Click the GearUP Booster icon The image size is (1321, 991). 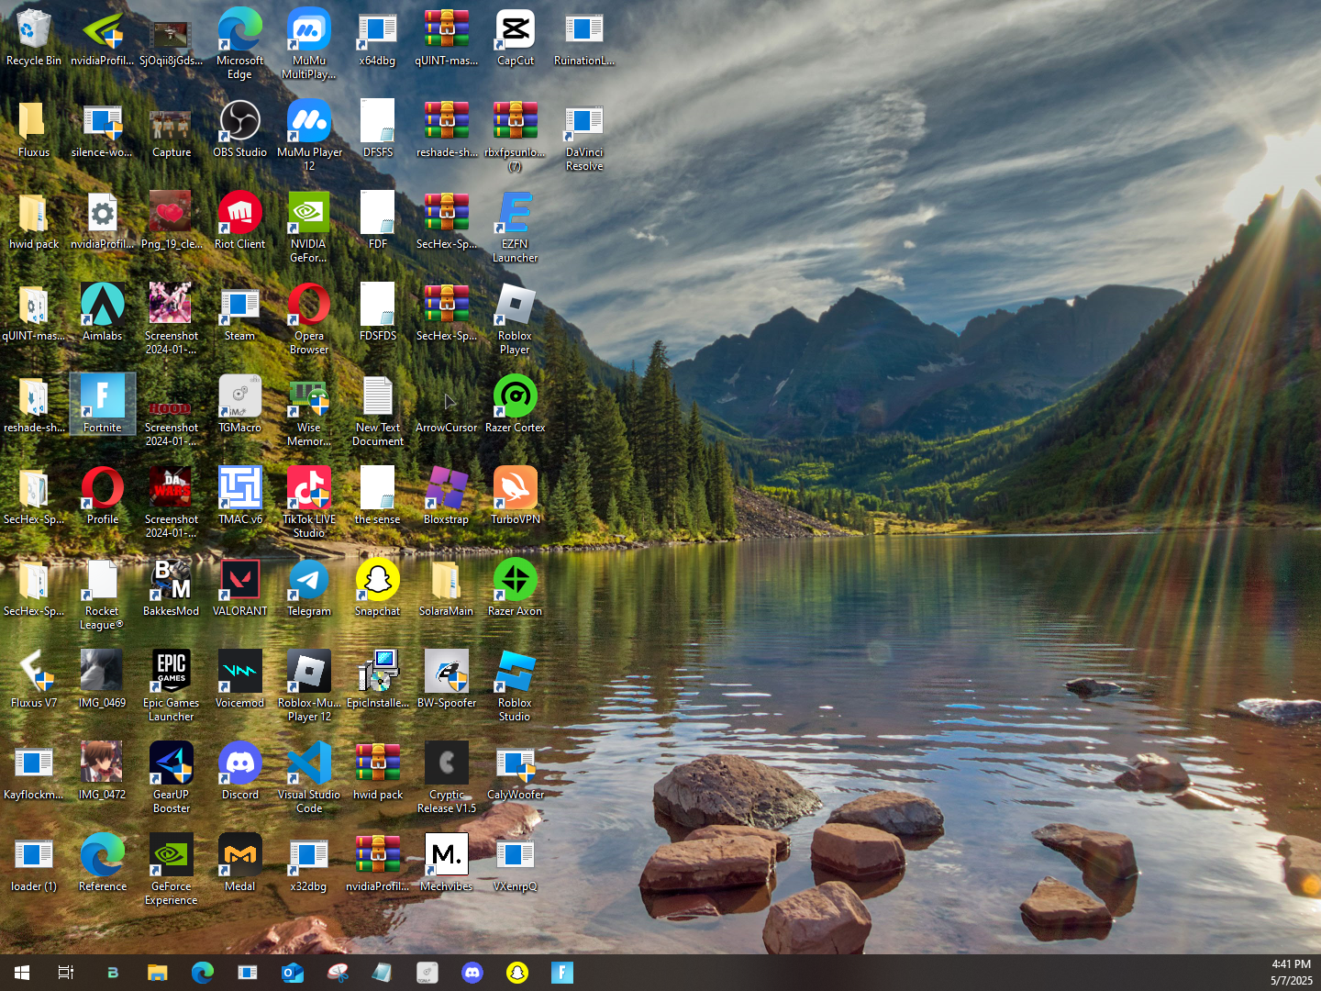point(172,778)
